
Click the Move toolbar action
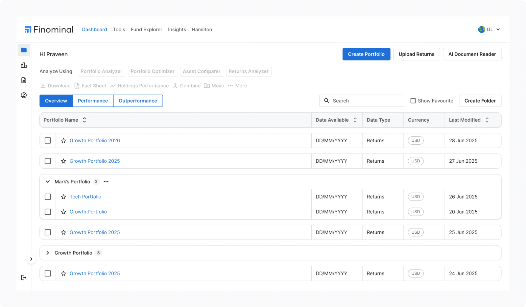point(214,86)
